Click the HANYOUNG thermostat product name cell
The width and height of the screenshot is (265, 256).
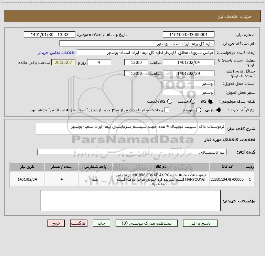161,179
